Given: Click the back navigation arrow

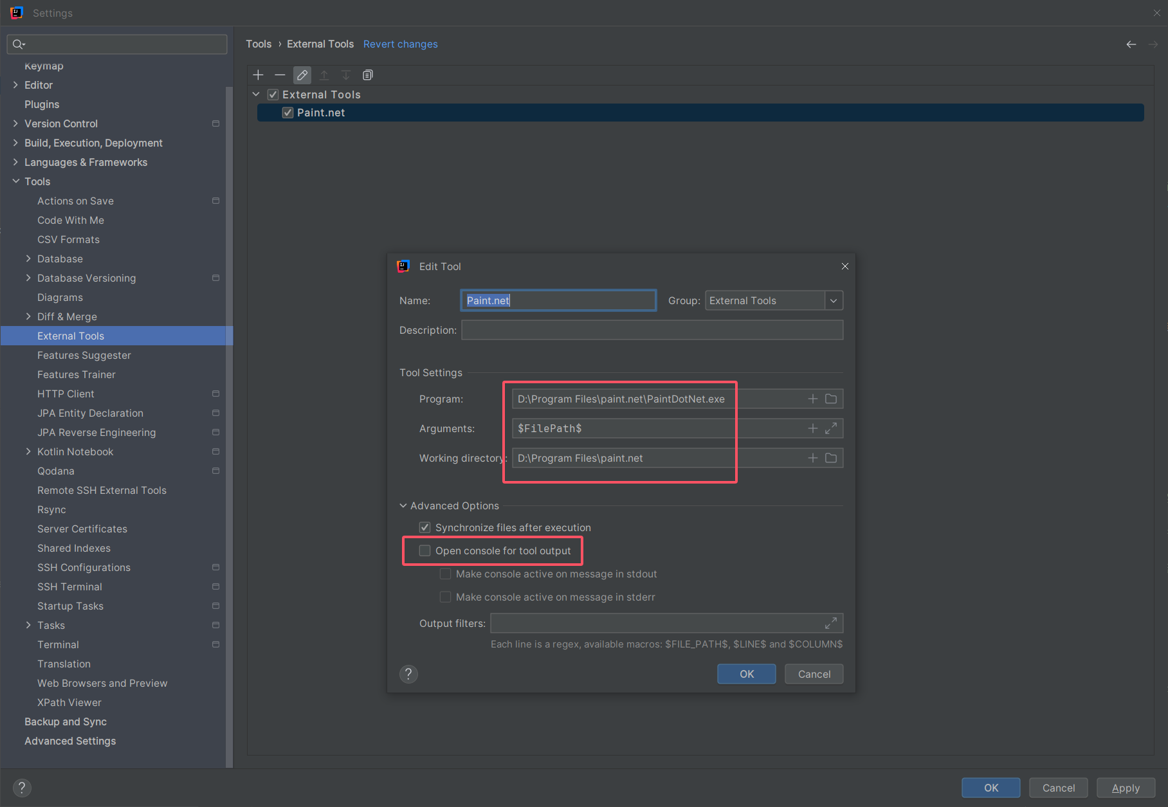Looking at the screenshot, I should pyautogui.click(x=1131, y=44).
